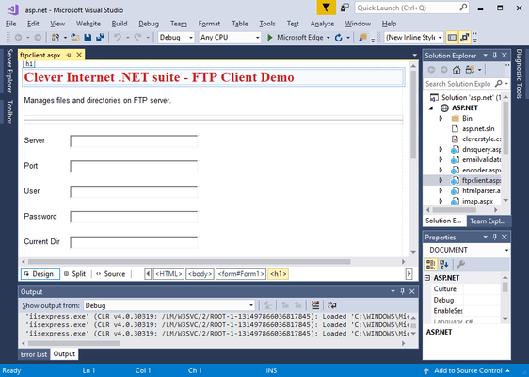Click the notifications filter flag icon
Viewport: 529px width, 377px height.
tap(326, 8)
